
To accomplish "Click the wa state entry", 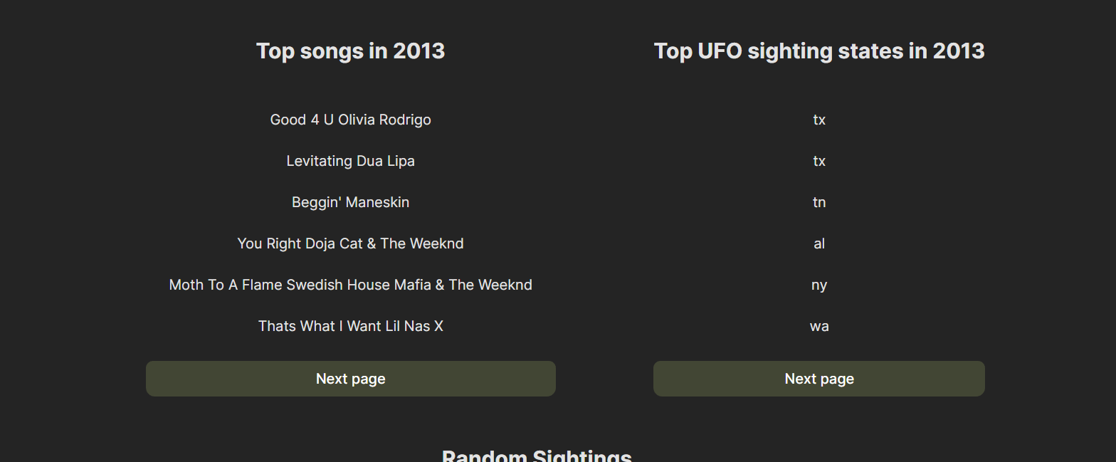I will coord(818,325).
